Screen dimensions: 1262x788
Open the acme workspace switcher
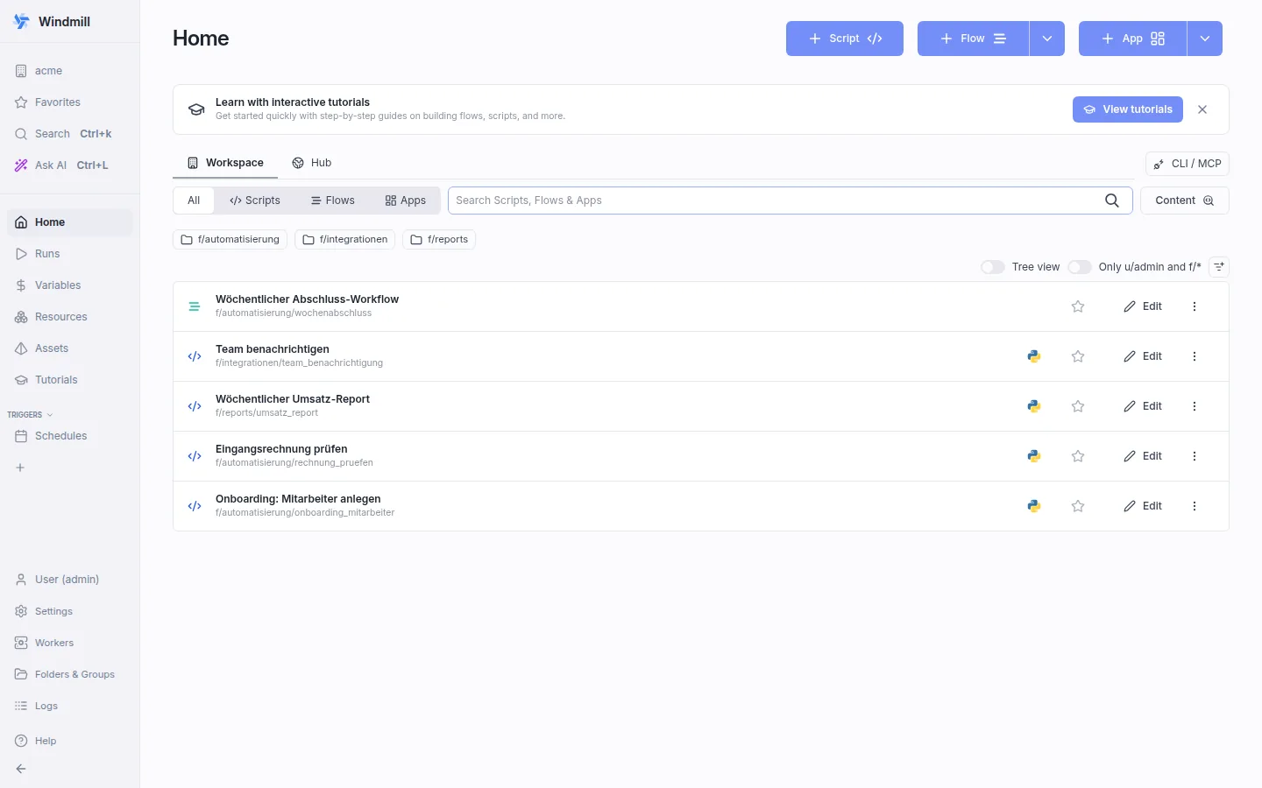pos(70,71)
